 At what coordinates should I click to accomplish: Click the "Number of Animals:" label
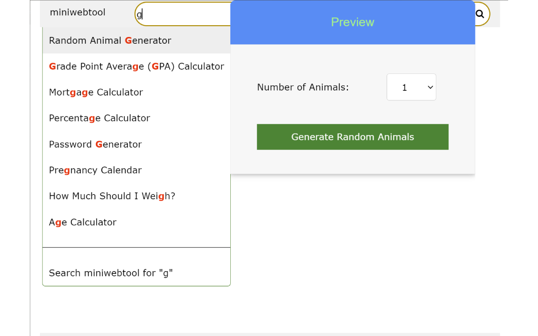(x=303, y=87)
